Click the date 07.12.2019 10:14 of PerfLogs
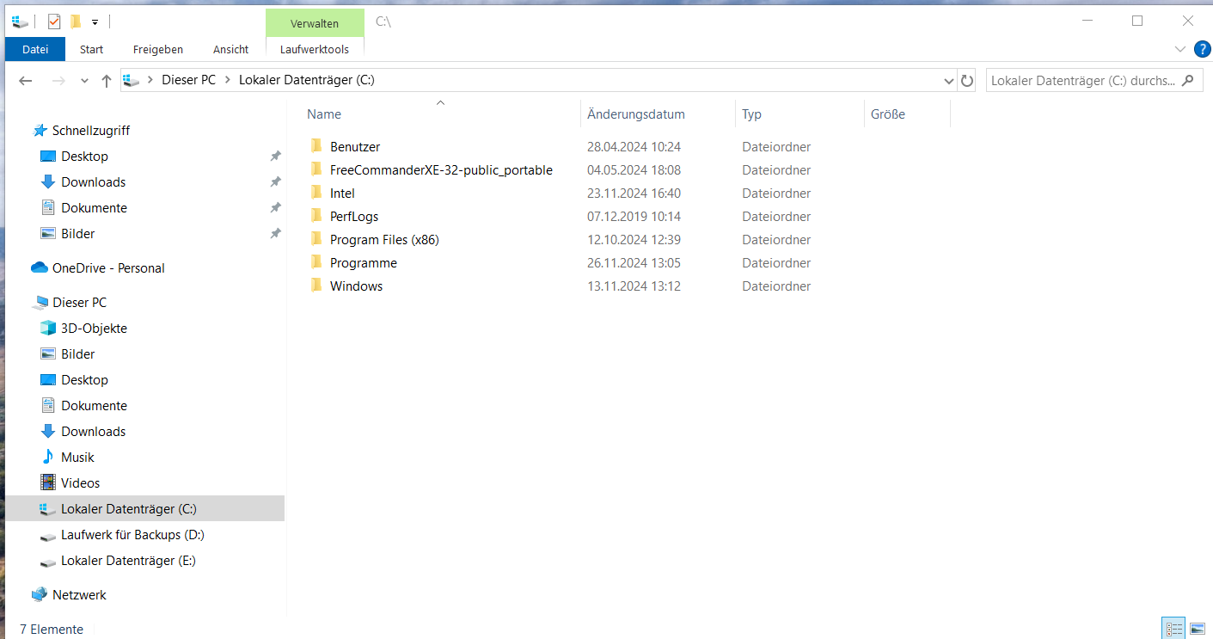1213x639 pixels. 634,217
